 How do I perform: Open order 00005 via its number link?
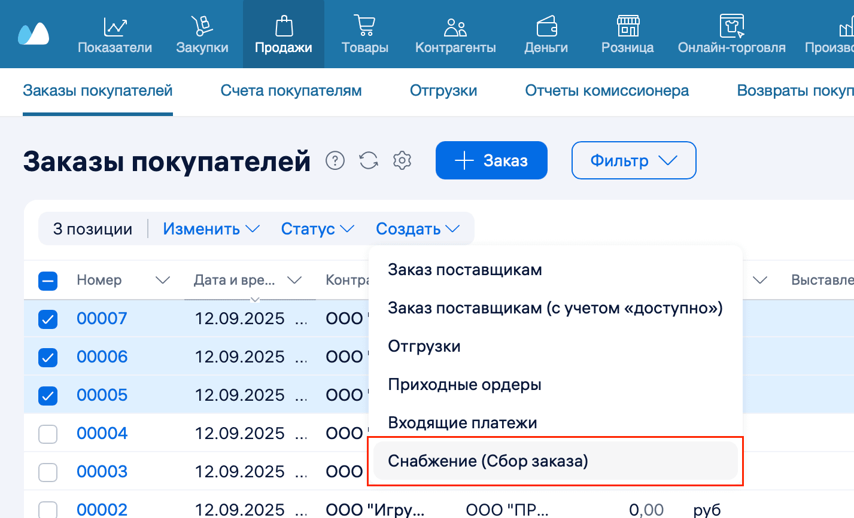point(102,395)
